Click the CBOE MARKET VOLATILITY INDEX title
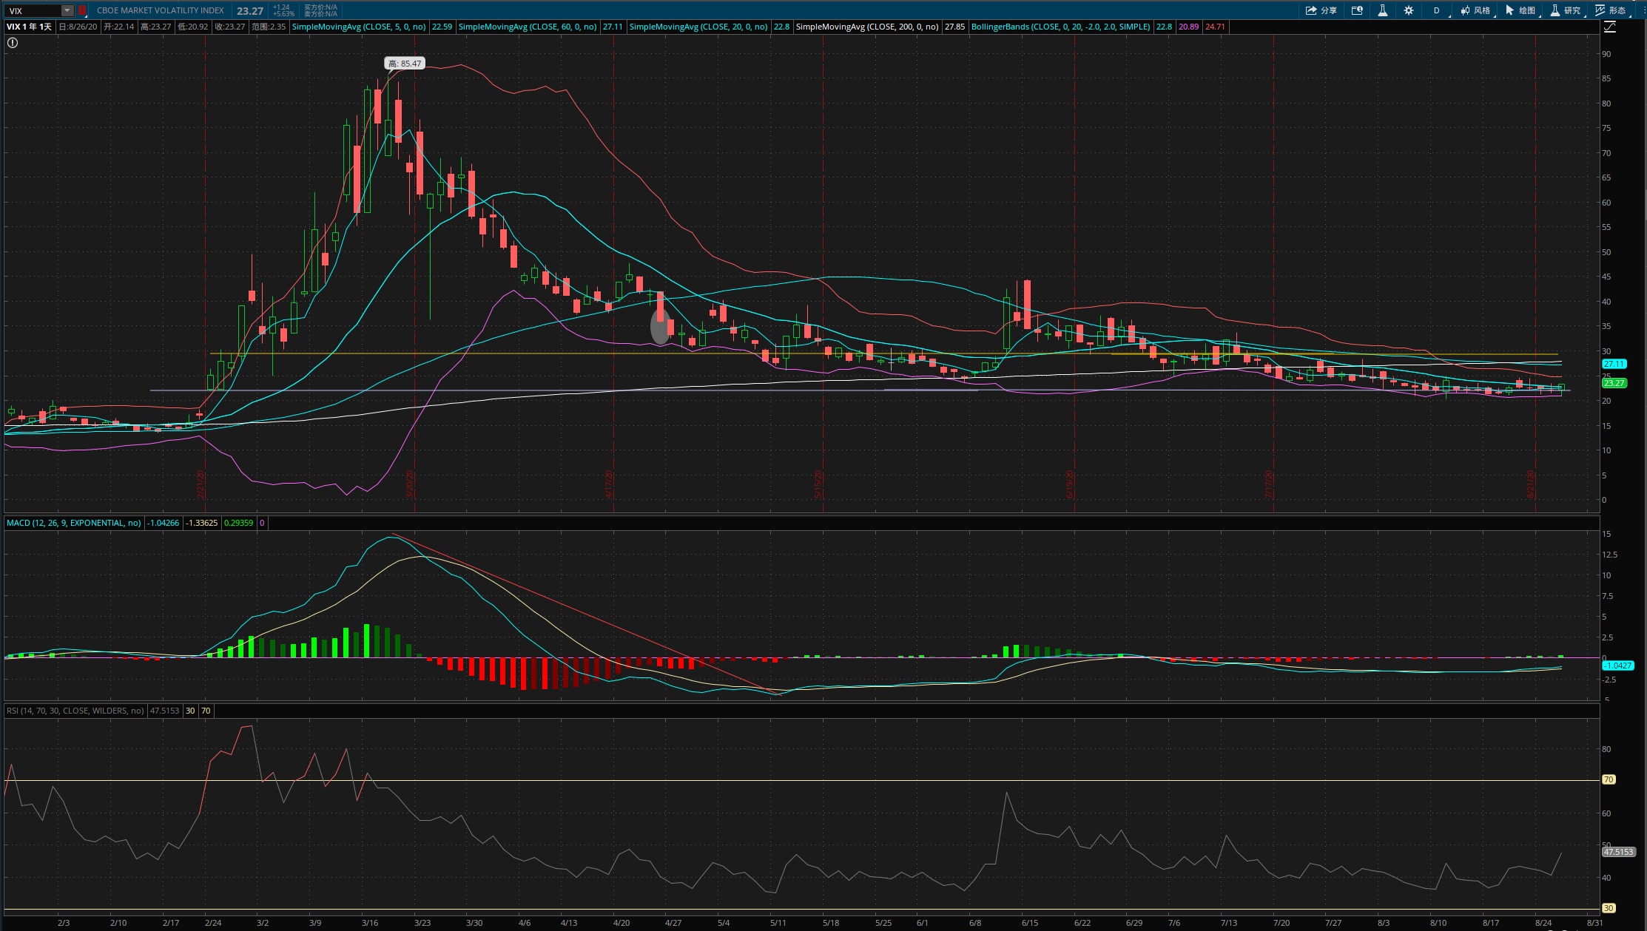 click(x=161, y=10)
